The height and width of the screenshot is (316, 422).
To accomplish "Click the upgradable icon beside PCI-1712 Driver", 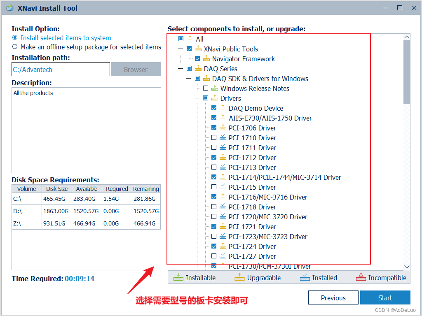I will 223,157.
